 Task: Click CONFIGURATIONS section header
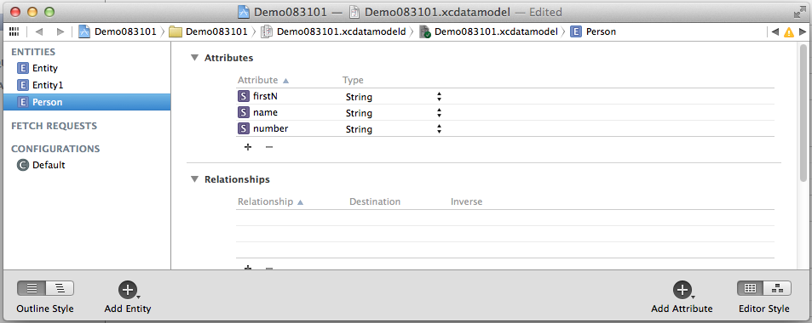point(55,149)
